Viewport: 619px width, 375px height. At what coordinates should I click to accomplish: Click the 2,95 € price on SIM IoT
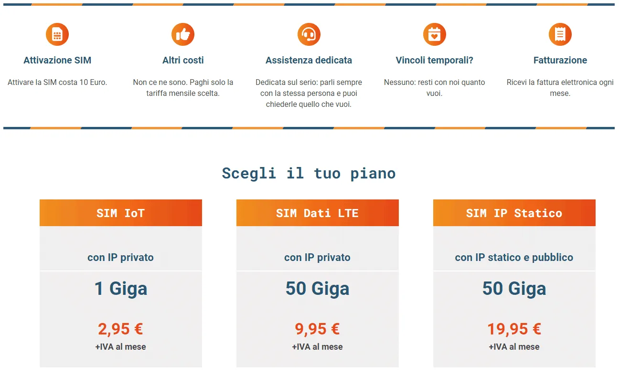point(120,328)
